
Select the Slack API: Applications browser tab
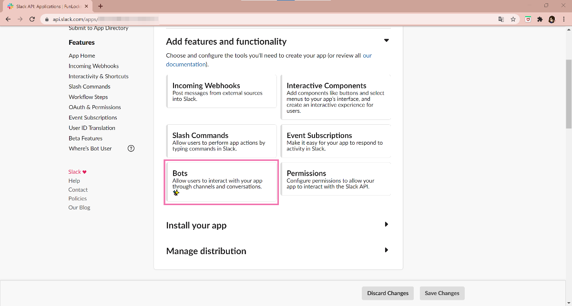(48, 7)
